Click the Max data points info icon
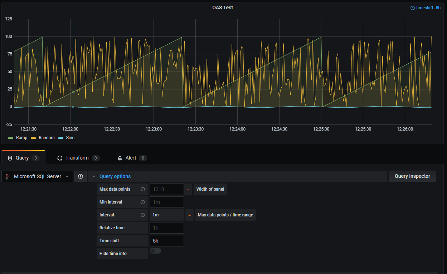Viewport: 447px width, 274px height. (143, 189)
